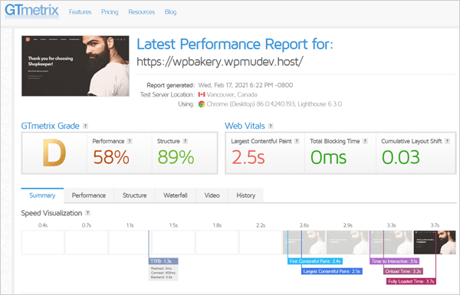The image size is (460, 295).
Task: Click First Contentful Paint 2.4s marker
Action: (x=315, y=261)
